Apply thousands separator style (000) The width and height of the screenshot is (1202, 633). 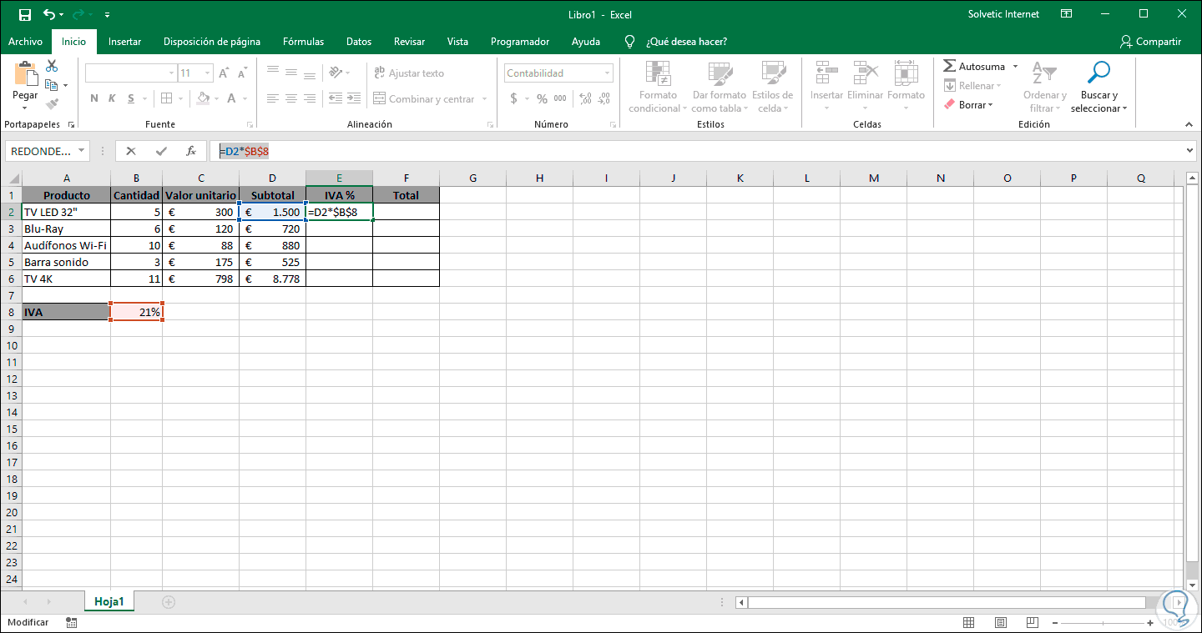(560, 98)
